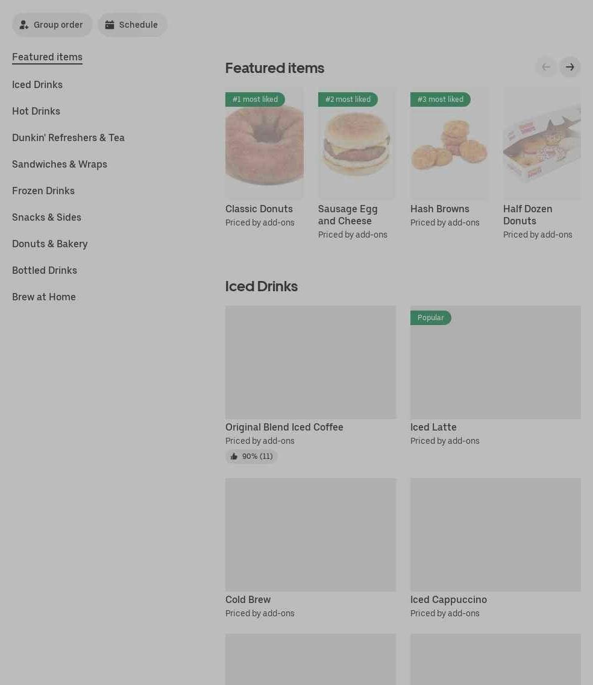Click the Popular badge on Iced Latte
The image size is (593, 685).
430,318
